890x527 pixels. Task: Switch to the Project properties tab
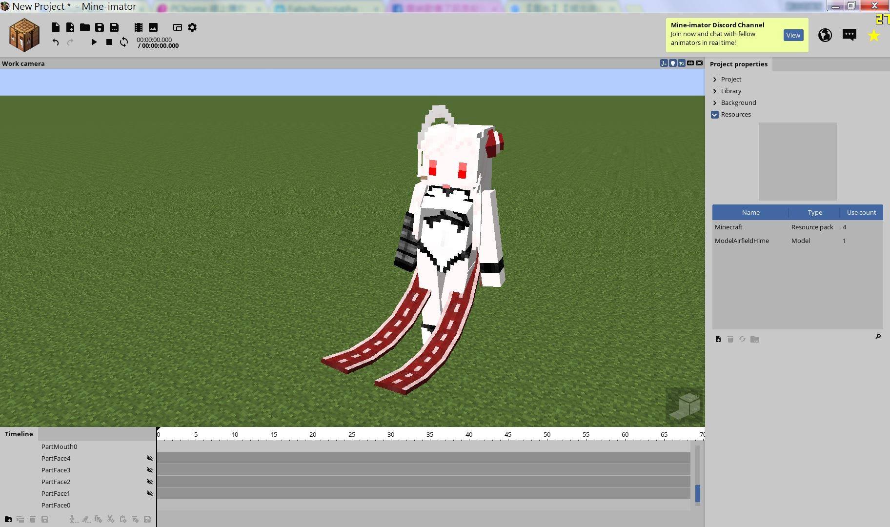point(739,64)
